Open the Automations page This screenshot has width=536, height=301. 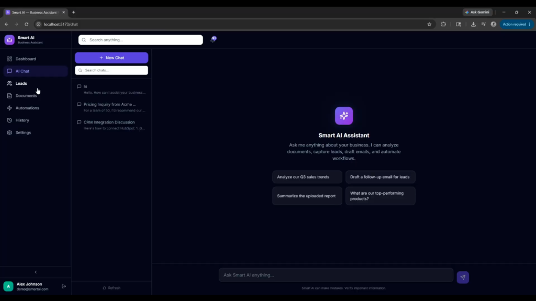tap(36, 108)
